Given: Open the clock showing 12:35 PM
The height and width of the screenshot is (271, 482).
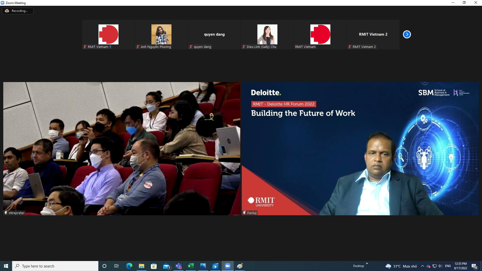Looking at the screenshot, I should 461,266.
